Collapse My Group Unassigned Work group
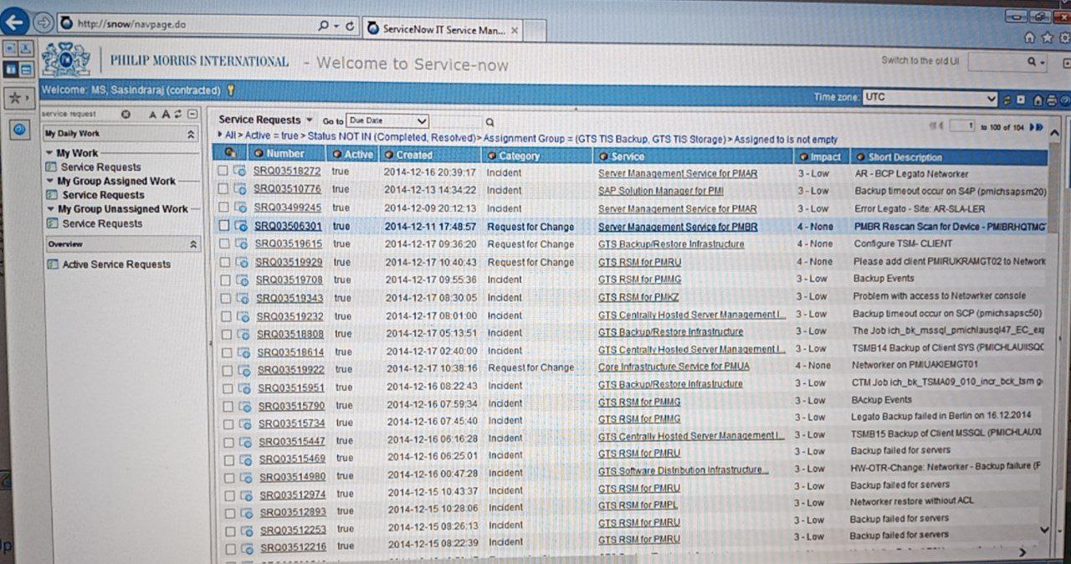1071x564 pixels. tap(51, 210)
